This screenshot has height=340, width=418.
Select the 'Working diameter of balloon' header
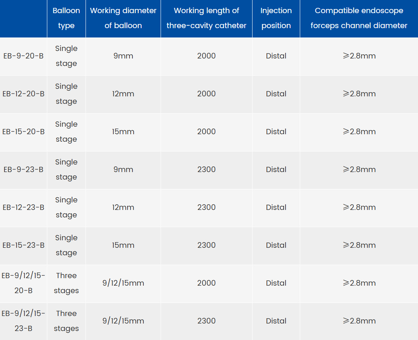pos(123,18)
